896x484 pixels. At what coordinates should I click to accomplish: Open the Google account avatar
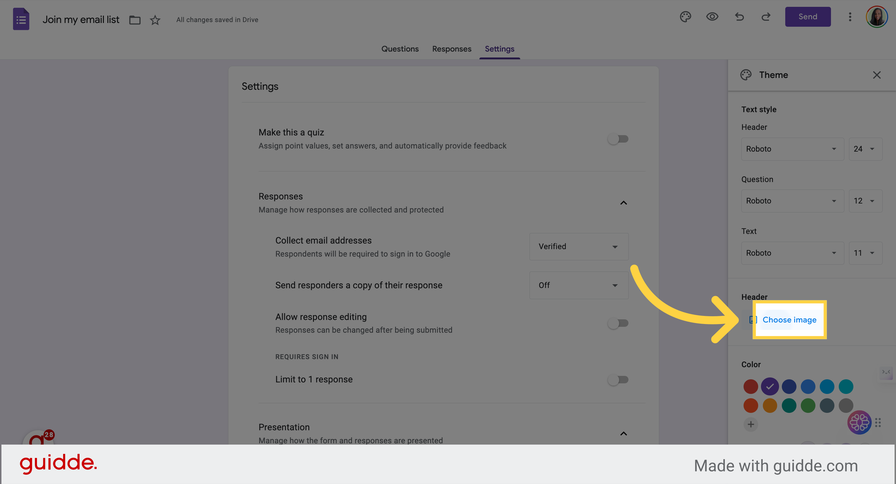coord(877,17)
